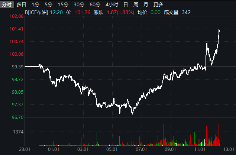
Task: Select the 5分 interval tab
Action: coord(48,4)
